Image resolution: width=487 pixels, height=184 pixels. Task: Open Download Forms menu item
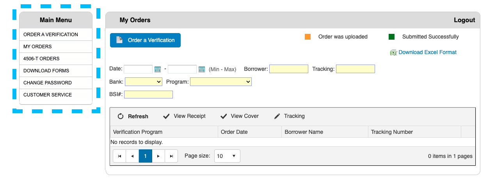click(56, 71)
